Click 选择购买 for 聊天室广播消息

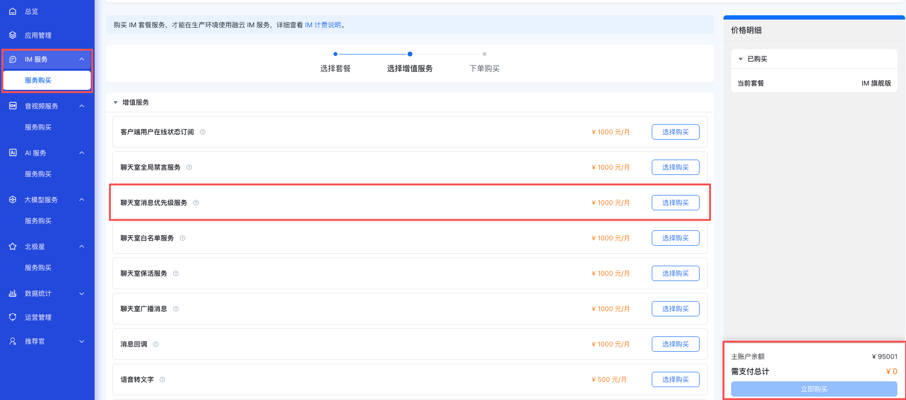point(675,309)
